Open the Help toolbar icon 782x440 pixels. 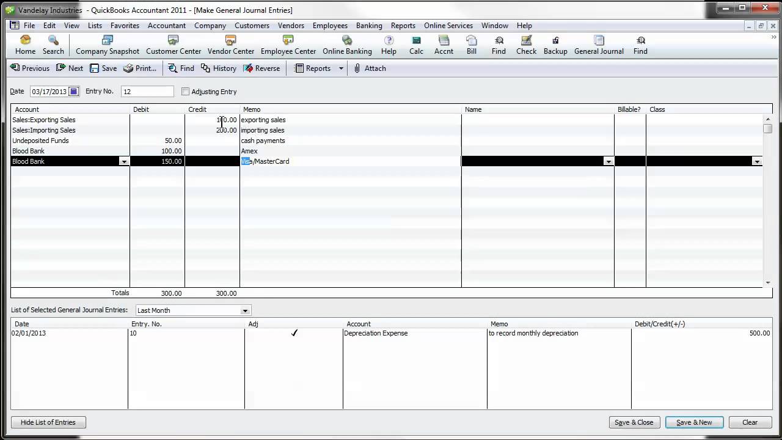389,45
